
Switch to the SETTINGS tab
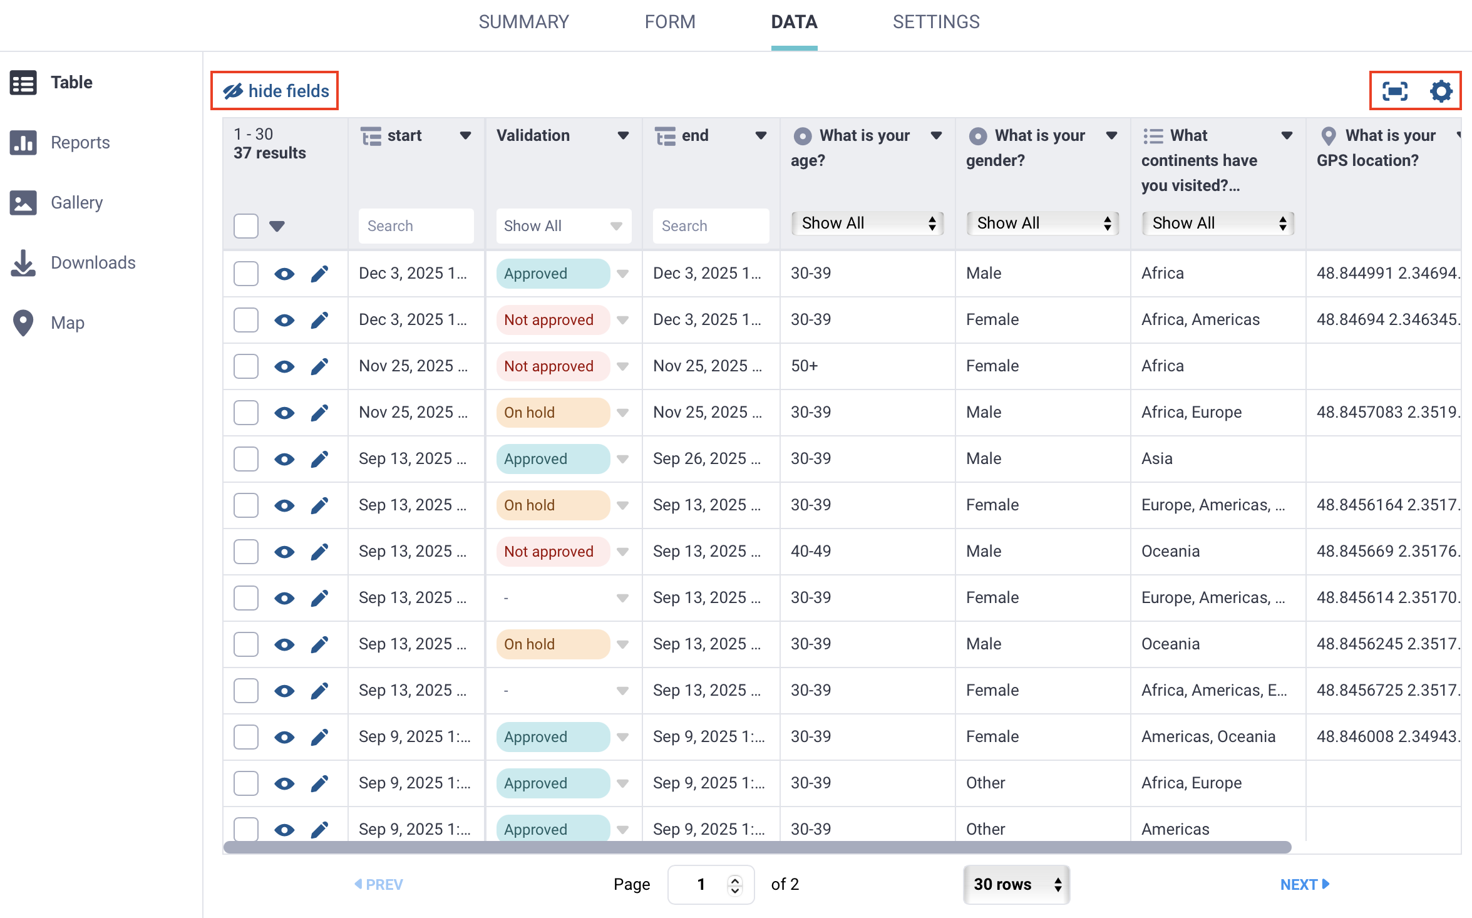coord(935,22)
